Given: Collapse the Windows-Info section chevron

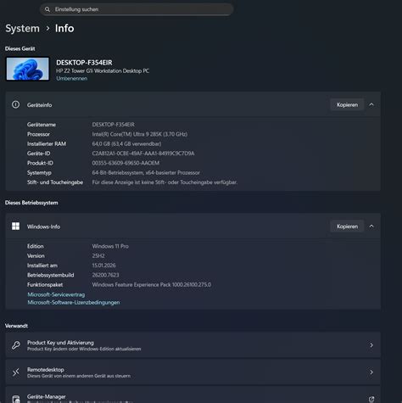Looking at the screenshot, I should [371, 227].
